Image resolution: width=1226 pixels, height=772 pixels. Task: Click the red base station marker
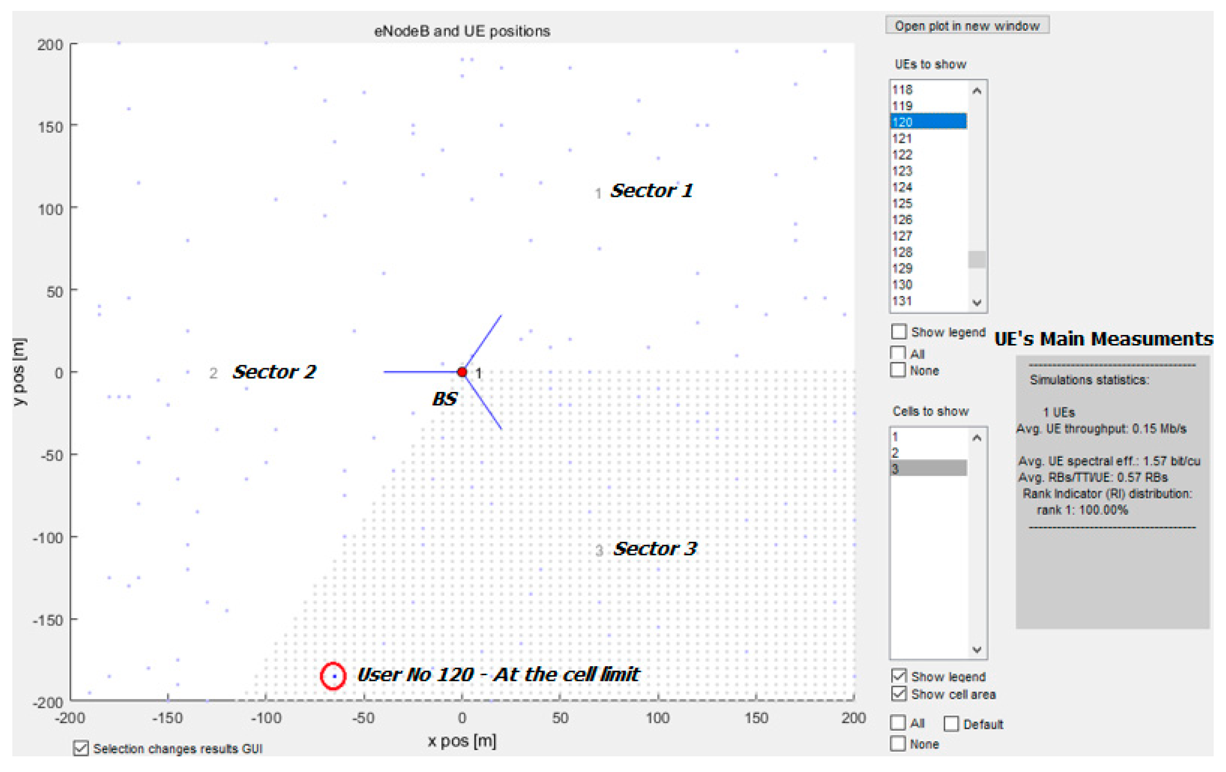click(x=462, y=372)
